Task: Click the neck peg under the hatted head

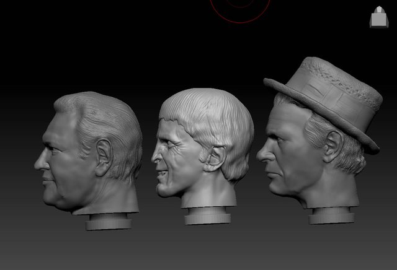Action: pos(331,216)
